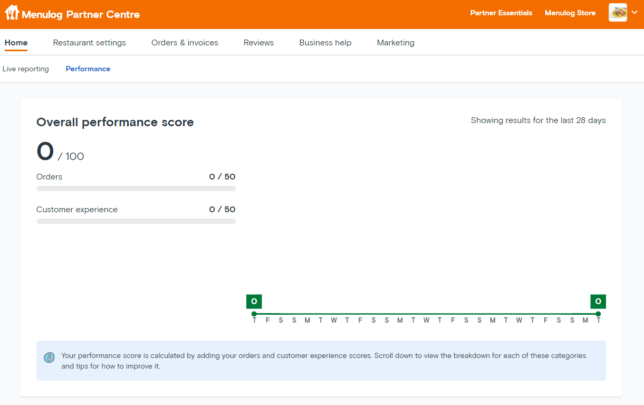Open the Partner Essentials link
The width and height of the screenshot is (644, 405).
pos(501,13)
